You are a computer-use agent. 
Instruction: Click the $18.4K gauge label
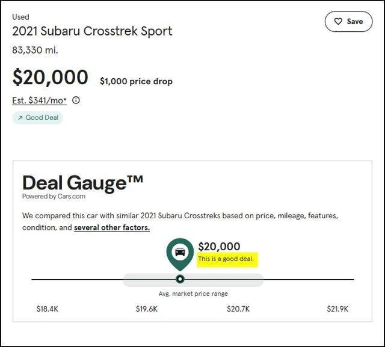click(47, 309)
